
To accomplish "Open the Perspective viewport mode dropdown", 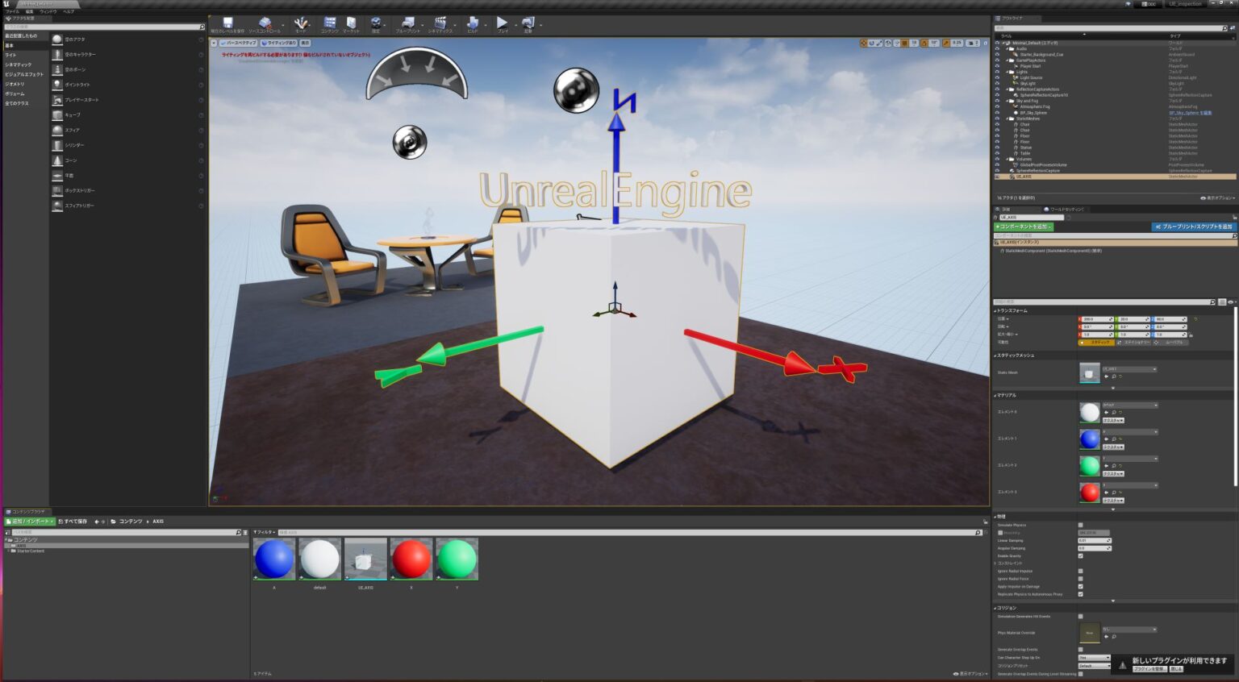I will pos(239,43).
